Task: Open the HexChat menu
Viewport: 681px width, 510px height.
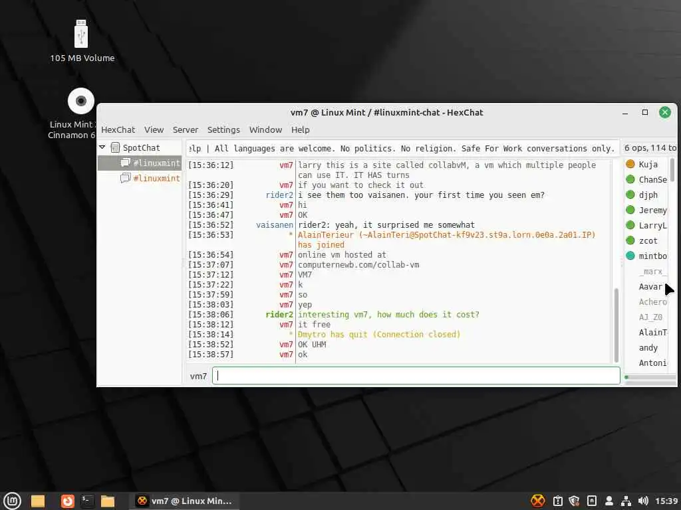Action: (118, 129)
